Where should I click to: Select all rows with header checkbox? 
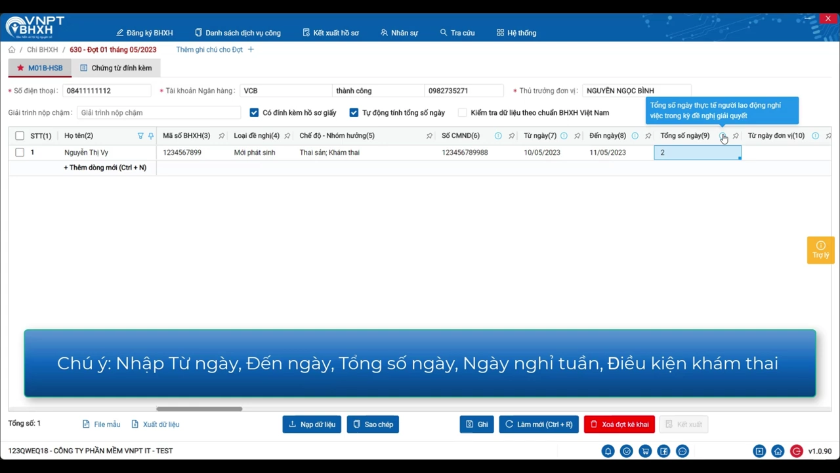20,136
